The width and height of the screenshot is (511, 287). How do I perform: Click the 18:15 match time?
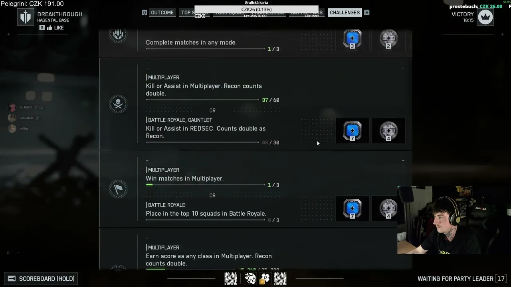tap(468, 20)
